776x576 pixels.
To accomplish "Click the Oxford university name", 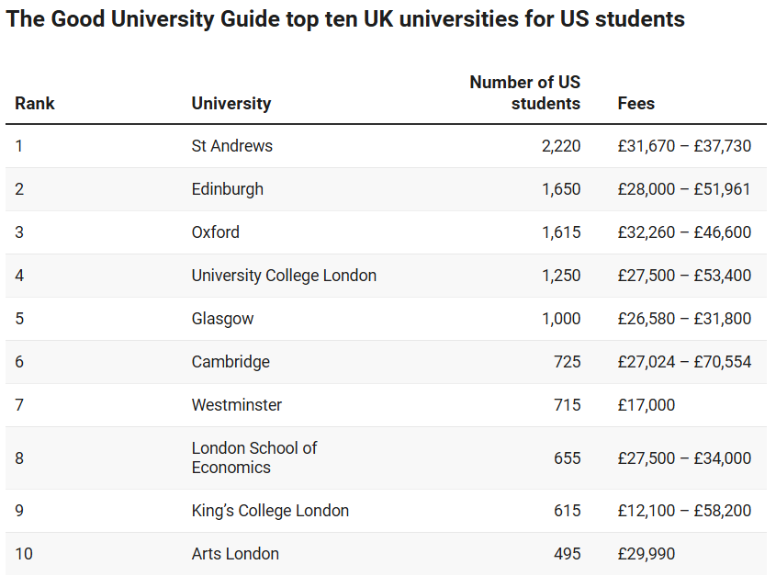I will (x=215, y=232).
